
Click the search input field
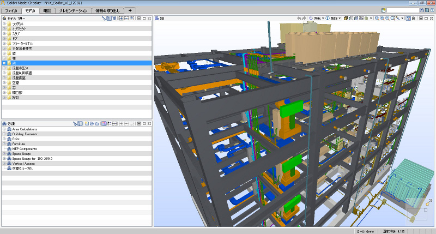tap(402, 10)
